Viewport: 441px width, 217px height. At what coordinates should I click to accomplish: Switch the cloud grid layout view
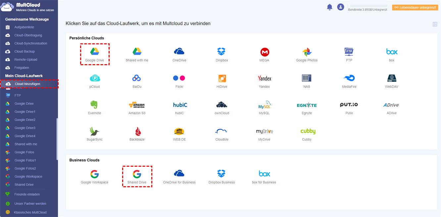pyautogui.click(x=435, y=24)
